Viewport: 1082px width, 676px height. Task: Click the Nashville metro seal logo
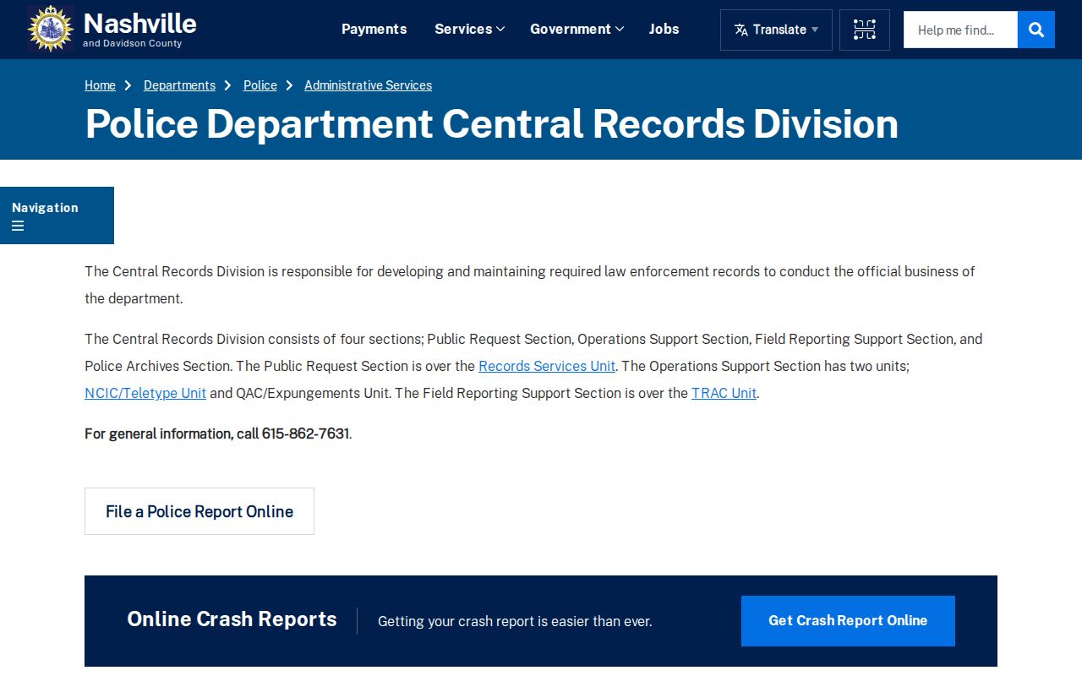coord(51,29)
